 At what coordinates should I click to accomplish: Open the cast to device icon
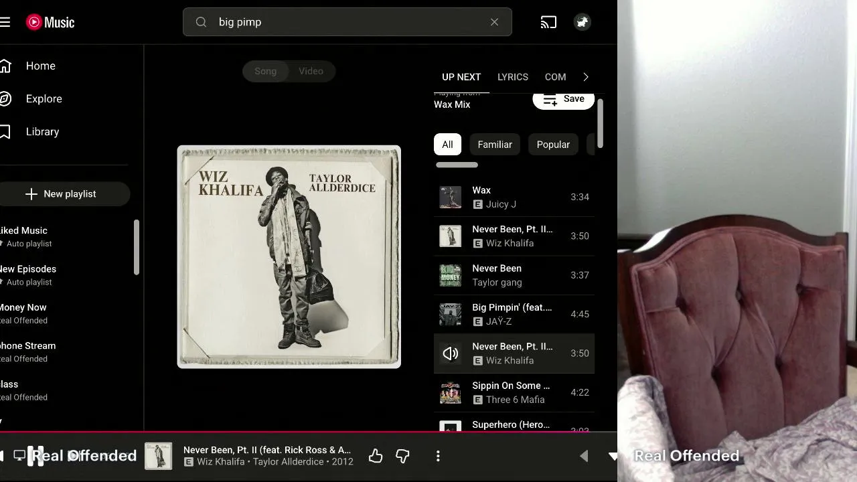coord(548,22)
